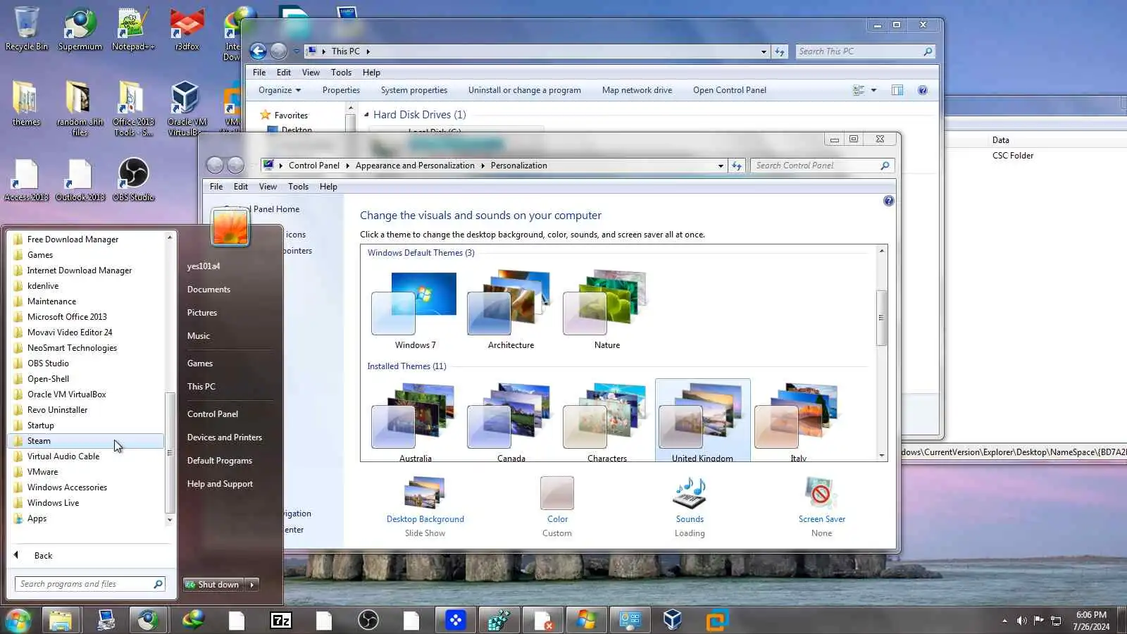Viewport: 1127px width, 634px height.
Task: Open VMware icon in the taskbar
Action: [717, 620]
